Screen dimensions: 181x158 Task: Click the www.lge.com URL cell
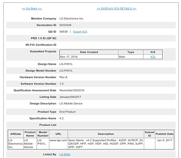click(58, 143)
